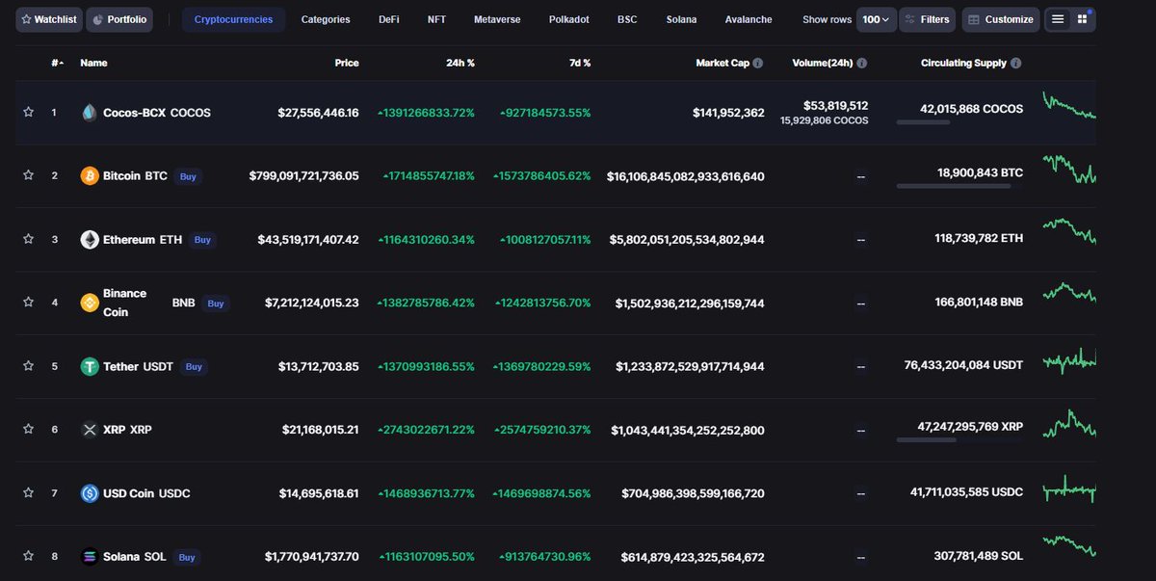Open the Portfolio
Viewport: 1156px width, 581px height.
pyautogui.click(x=119, y=19)
